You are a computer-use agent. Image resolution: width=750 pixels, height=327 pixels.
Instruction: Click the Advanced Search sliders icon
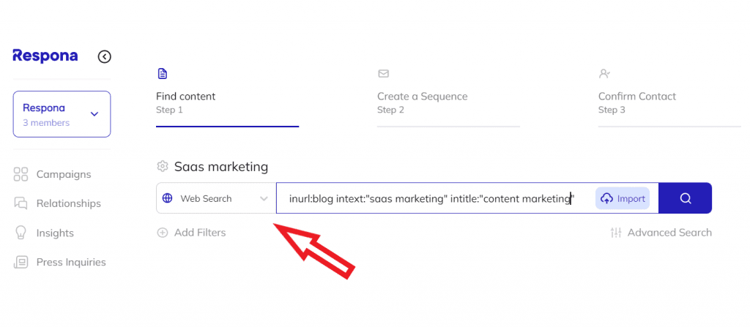[616, 233]
